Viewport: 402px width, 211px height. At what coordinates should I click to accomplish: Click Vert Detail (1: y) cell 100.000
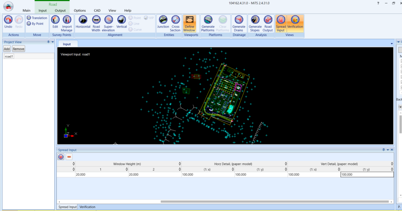367,175
